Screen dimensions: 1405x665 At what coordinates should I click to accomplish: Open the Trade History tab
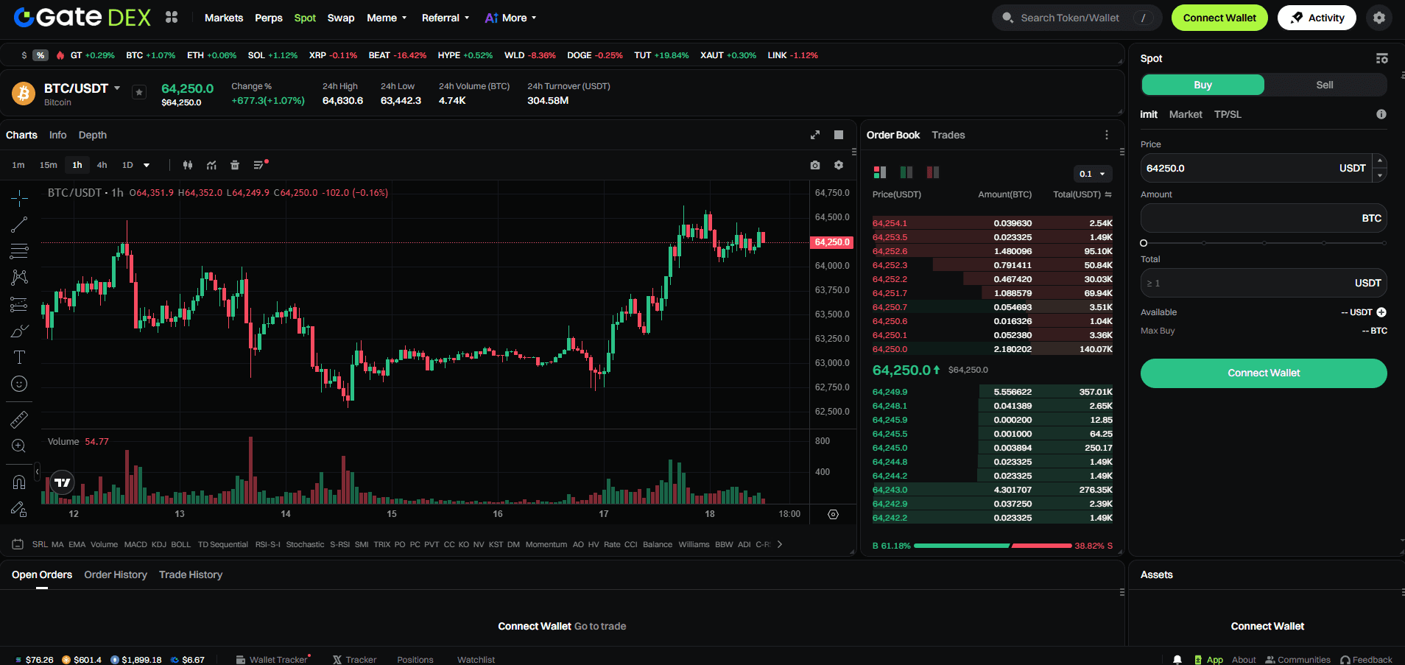[191, 574]
